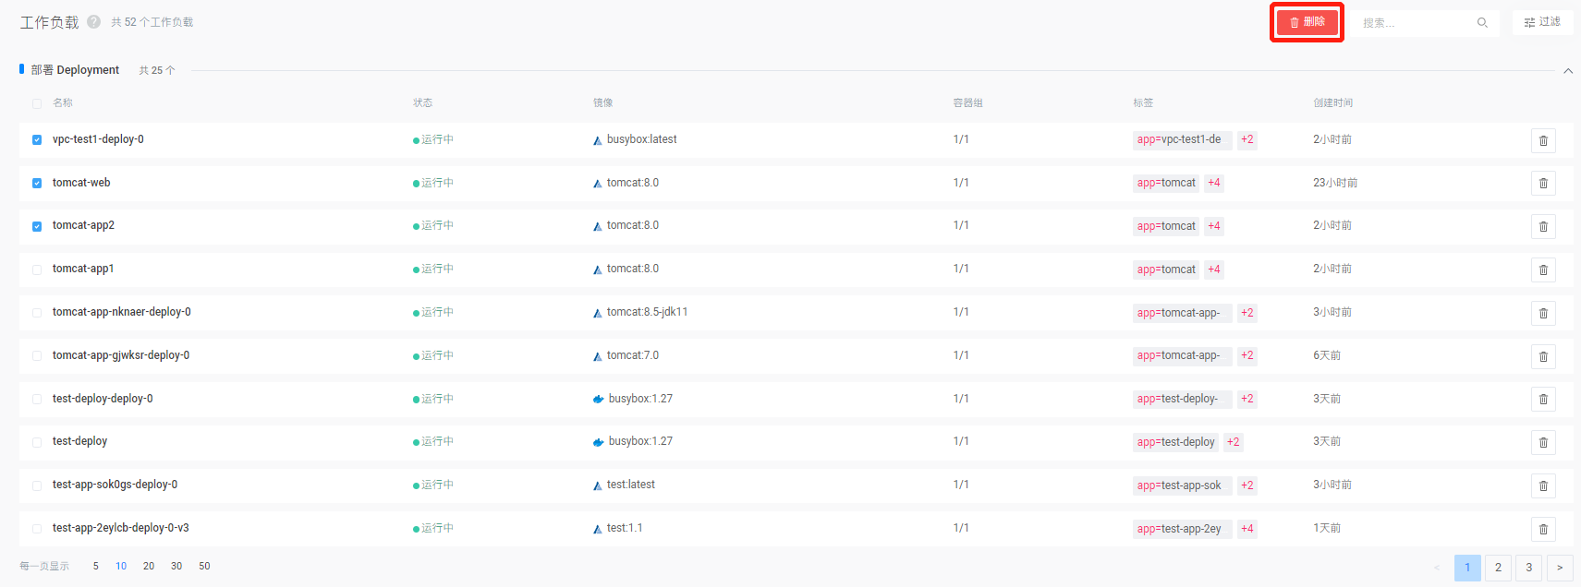Expand the +4 labels on tomcat-web
The image size is (1581, 587).
click(1213, 183)
